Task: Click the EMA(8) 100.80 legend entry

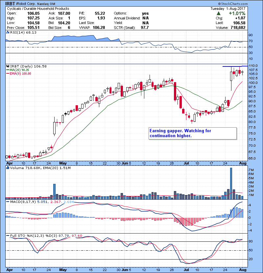Action: tap(19, 73)
